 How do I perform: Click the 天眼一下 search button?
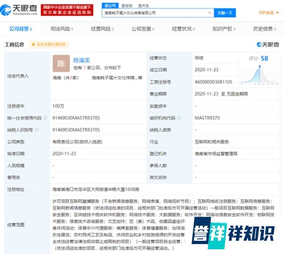tap(225, 13)
